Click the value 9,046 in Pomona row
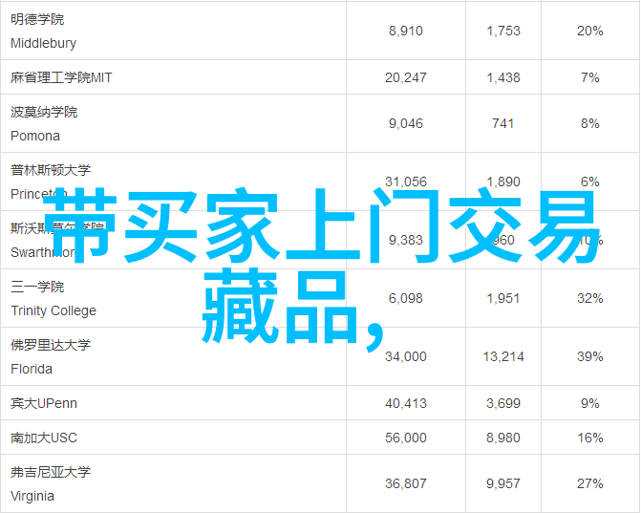The width and height of the screenshot is (641, 513). pos(406,123)
